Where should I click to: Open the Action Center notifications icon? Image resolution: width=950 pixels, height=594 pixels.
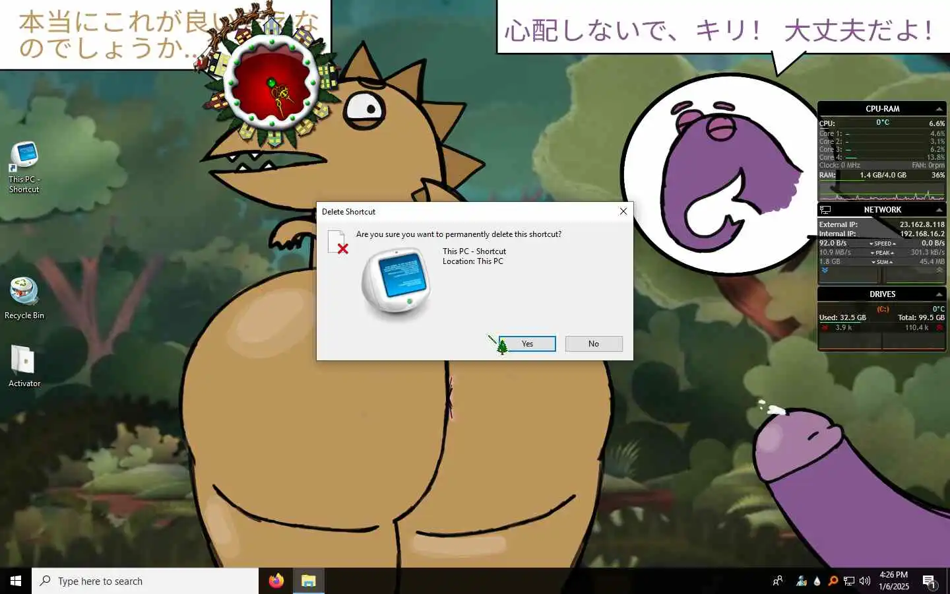click(x=930, y=581)
